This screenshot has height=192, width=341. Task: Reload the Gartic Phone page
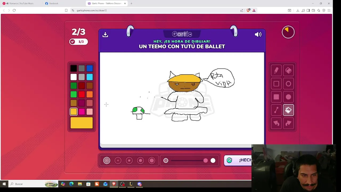[14, 10]
